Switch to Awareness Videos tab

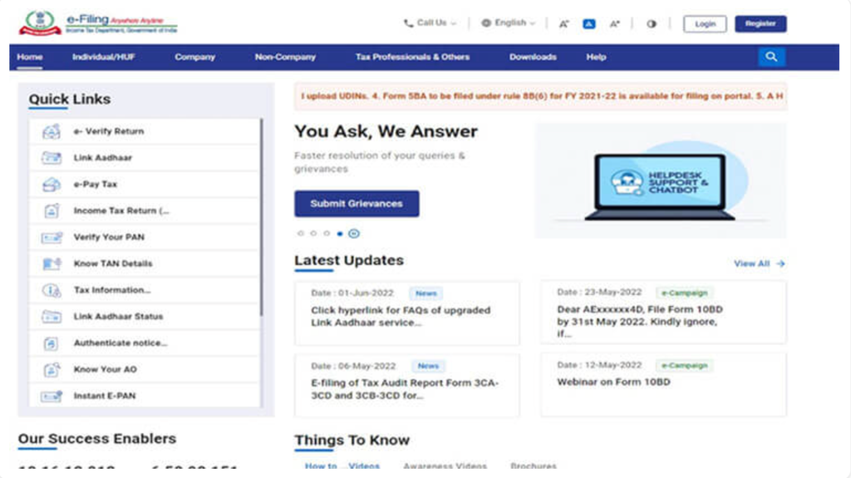445,466
